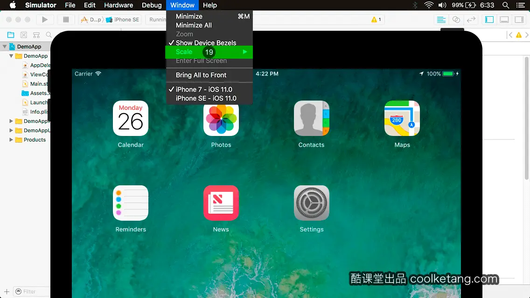Select the Main.storyboard file
530x298 pixels.
[35, 84]
